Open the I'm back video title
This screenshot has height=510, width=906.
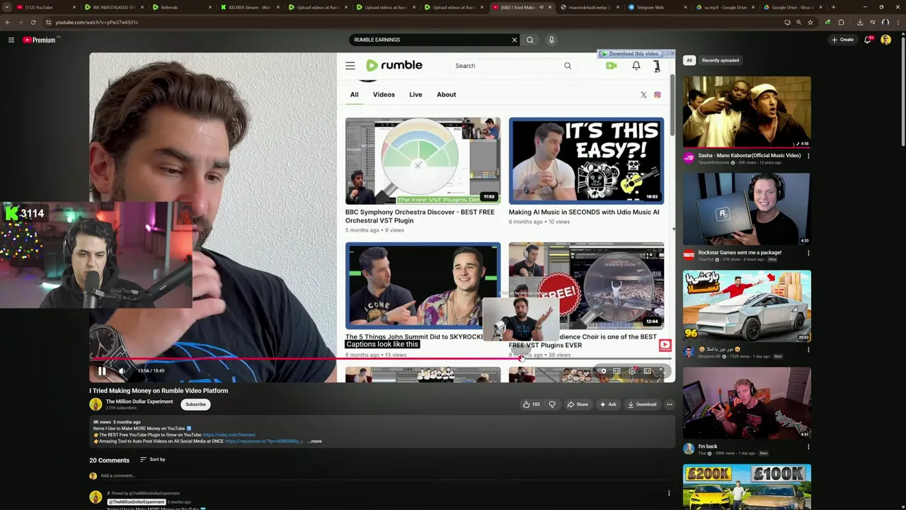[708, 446]
